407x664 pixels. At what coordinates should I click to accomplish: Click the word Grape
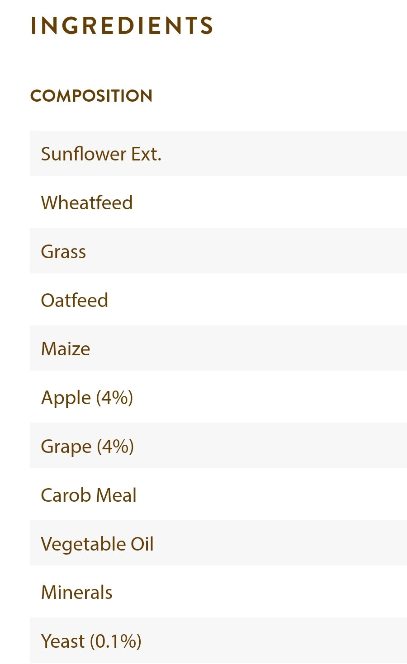pyautogui.click(x=66, y=447)
